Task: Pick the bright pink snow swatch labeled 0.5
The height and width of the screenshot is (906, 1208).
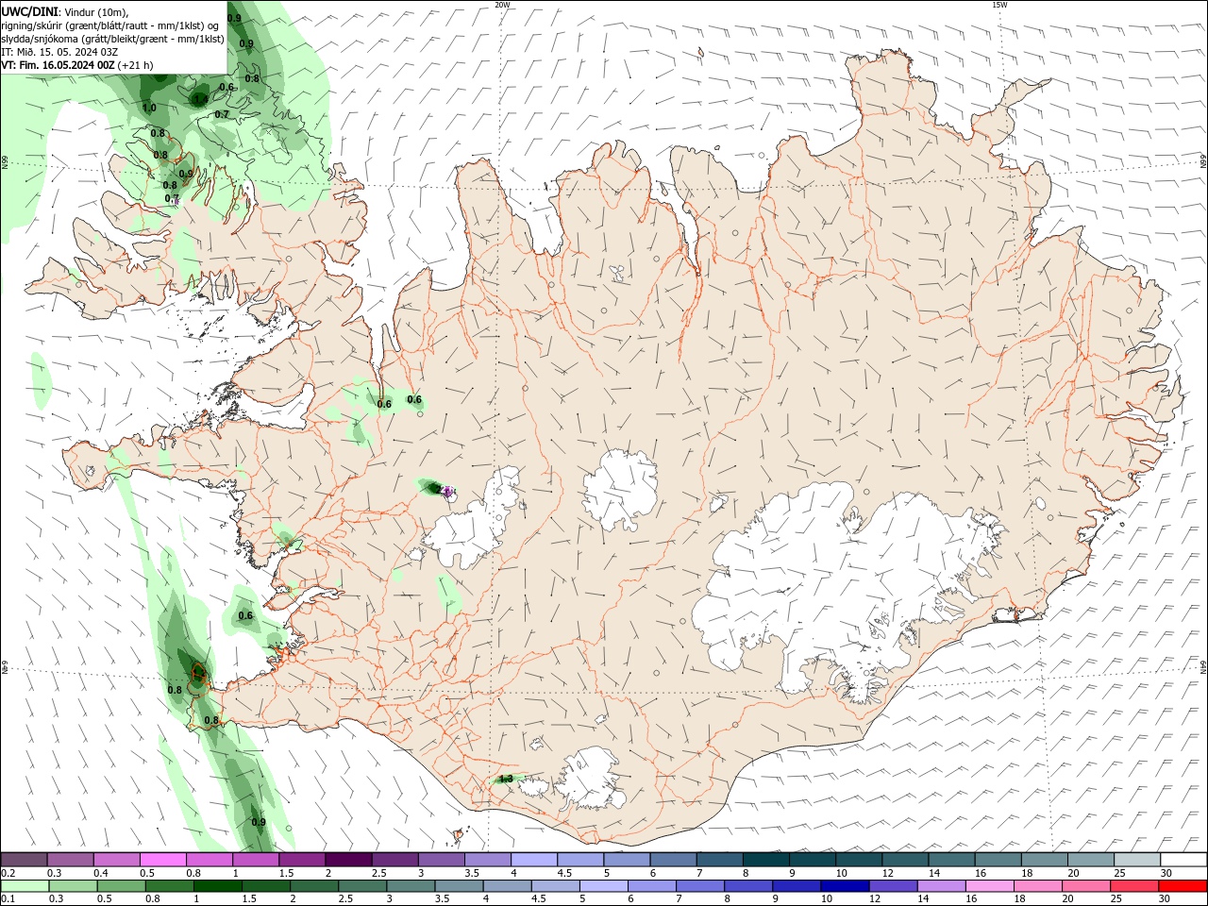Action: coord(163,860)
